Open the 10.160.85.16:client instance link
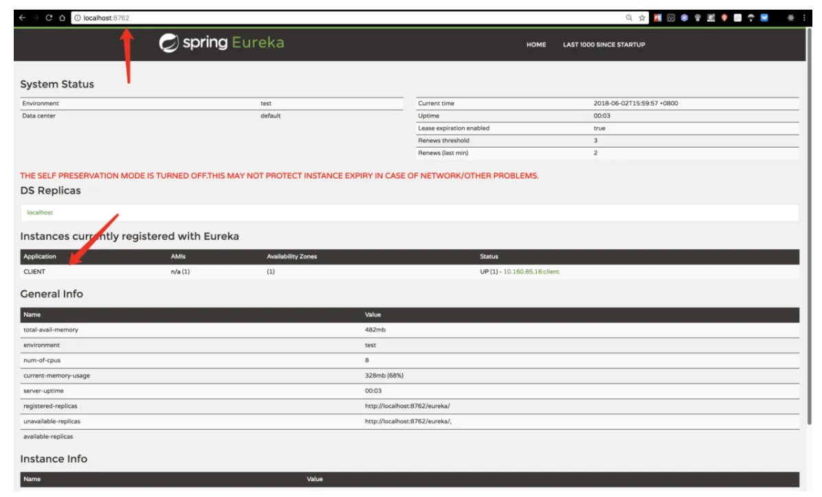 click(531, 272)
